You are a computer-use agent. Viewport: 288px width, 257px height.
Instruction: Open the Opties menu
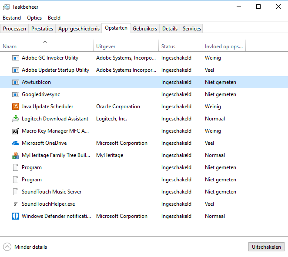click(x=34, y=18)
